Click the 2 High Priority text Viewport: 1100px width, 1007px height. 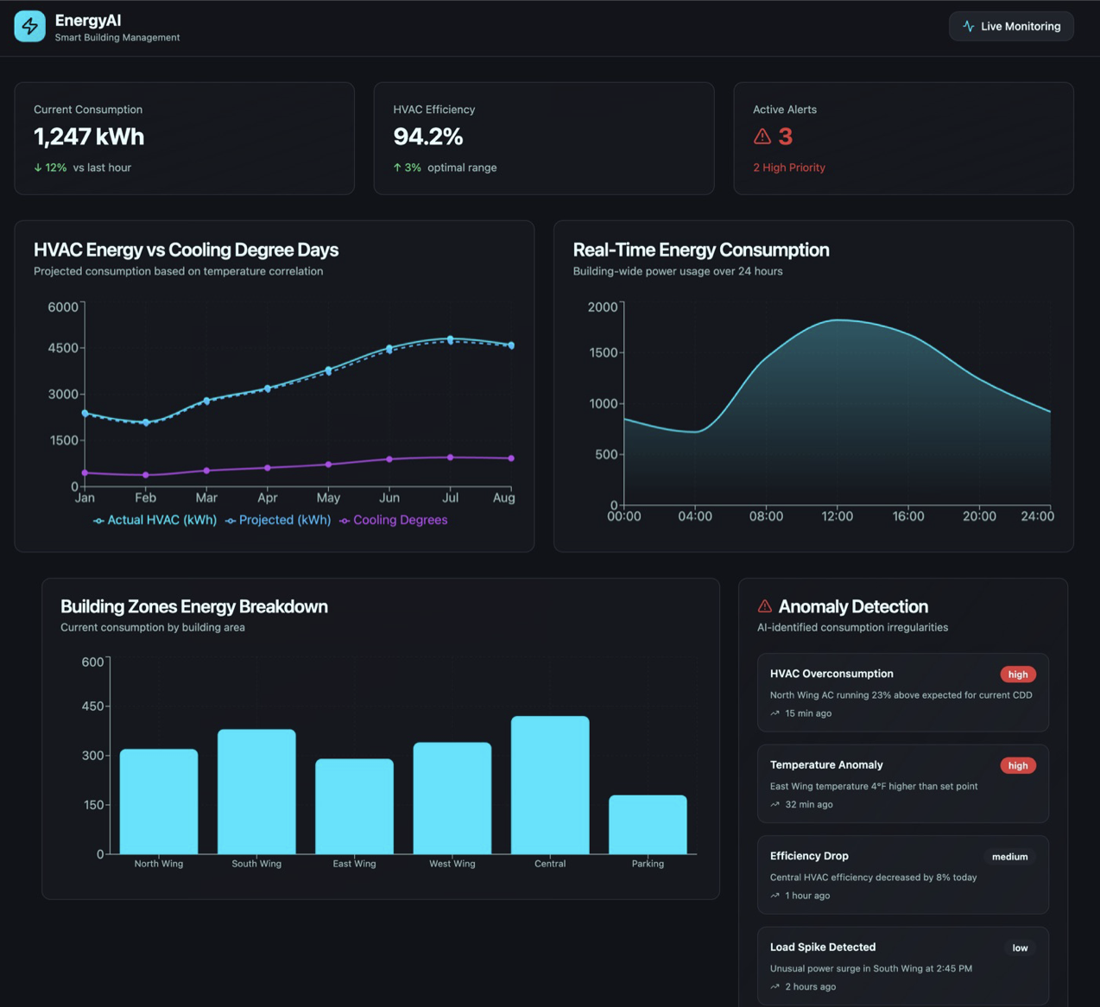pos(789,168)
